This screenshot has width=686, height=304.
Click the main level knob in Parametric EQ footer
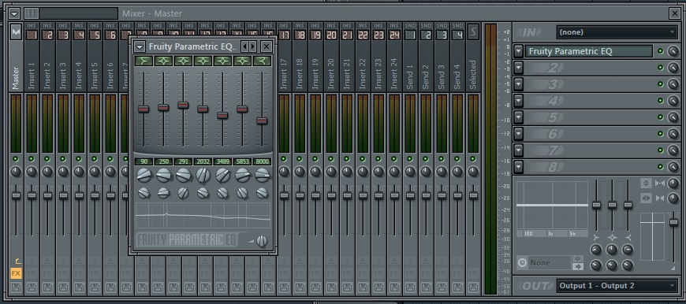pyautogui.click(x=262, y=241)
